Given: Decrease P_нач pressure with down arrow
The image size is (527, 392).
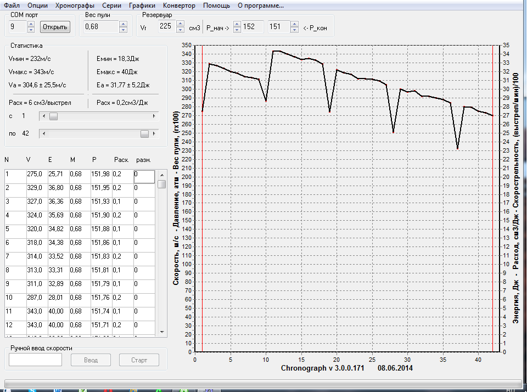Looking at the screenshot, I should [237, 30].
